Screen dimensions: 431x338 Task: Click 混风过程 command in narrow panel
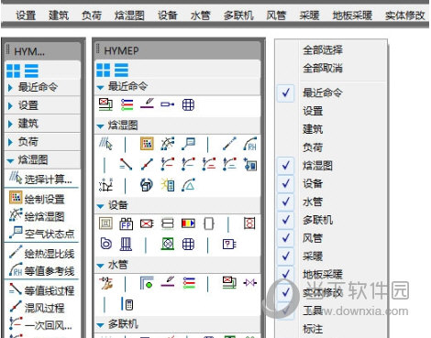38,308
